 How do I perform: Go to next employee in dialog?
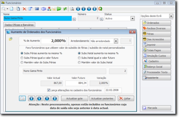(47, 98)
